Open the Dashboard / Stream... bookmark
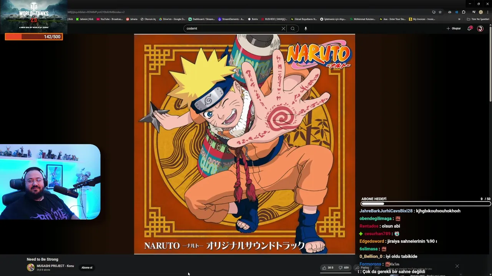 pos(201,19)
